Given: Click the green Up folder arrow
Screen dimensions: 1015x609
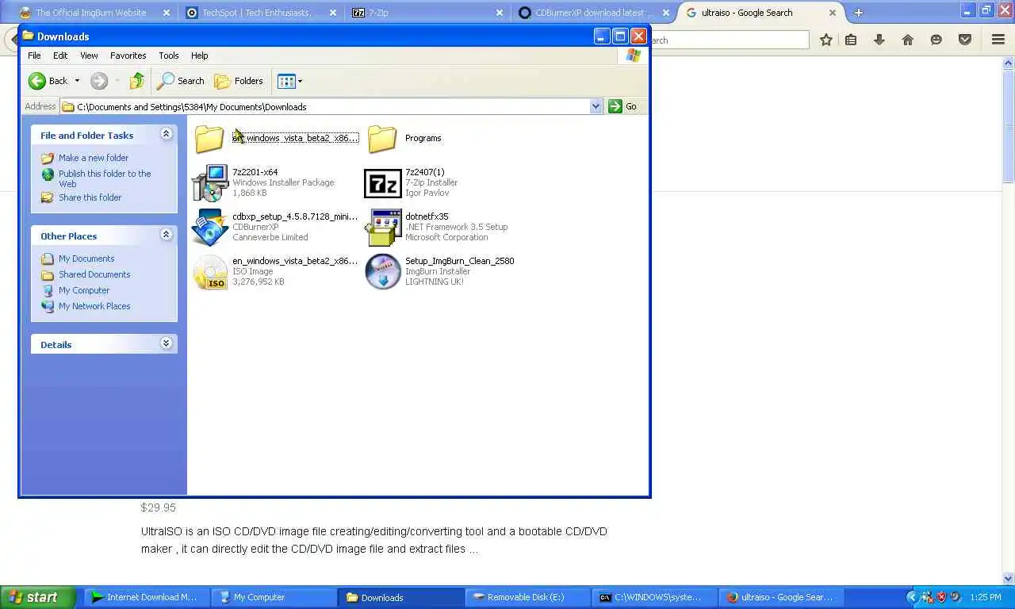Looking at the screenshot, I should pyautogui.click(x=136, y=81).
